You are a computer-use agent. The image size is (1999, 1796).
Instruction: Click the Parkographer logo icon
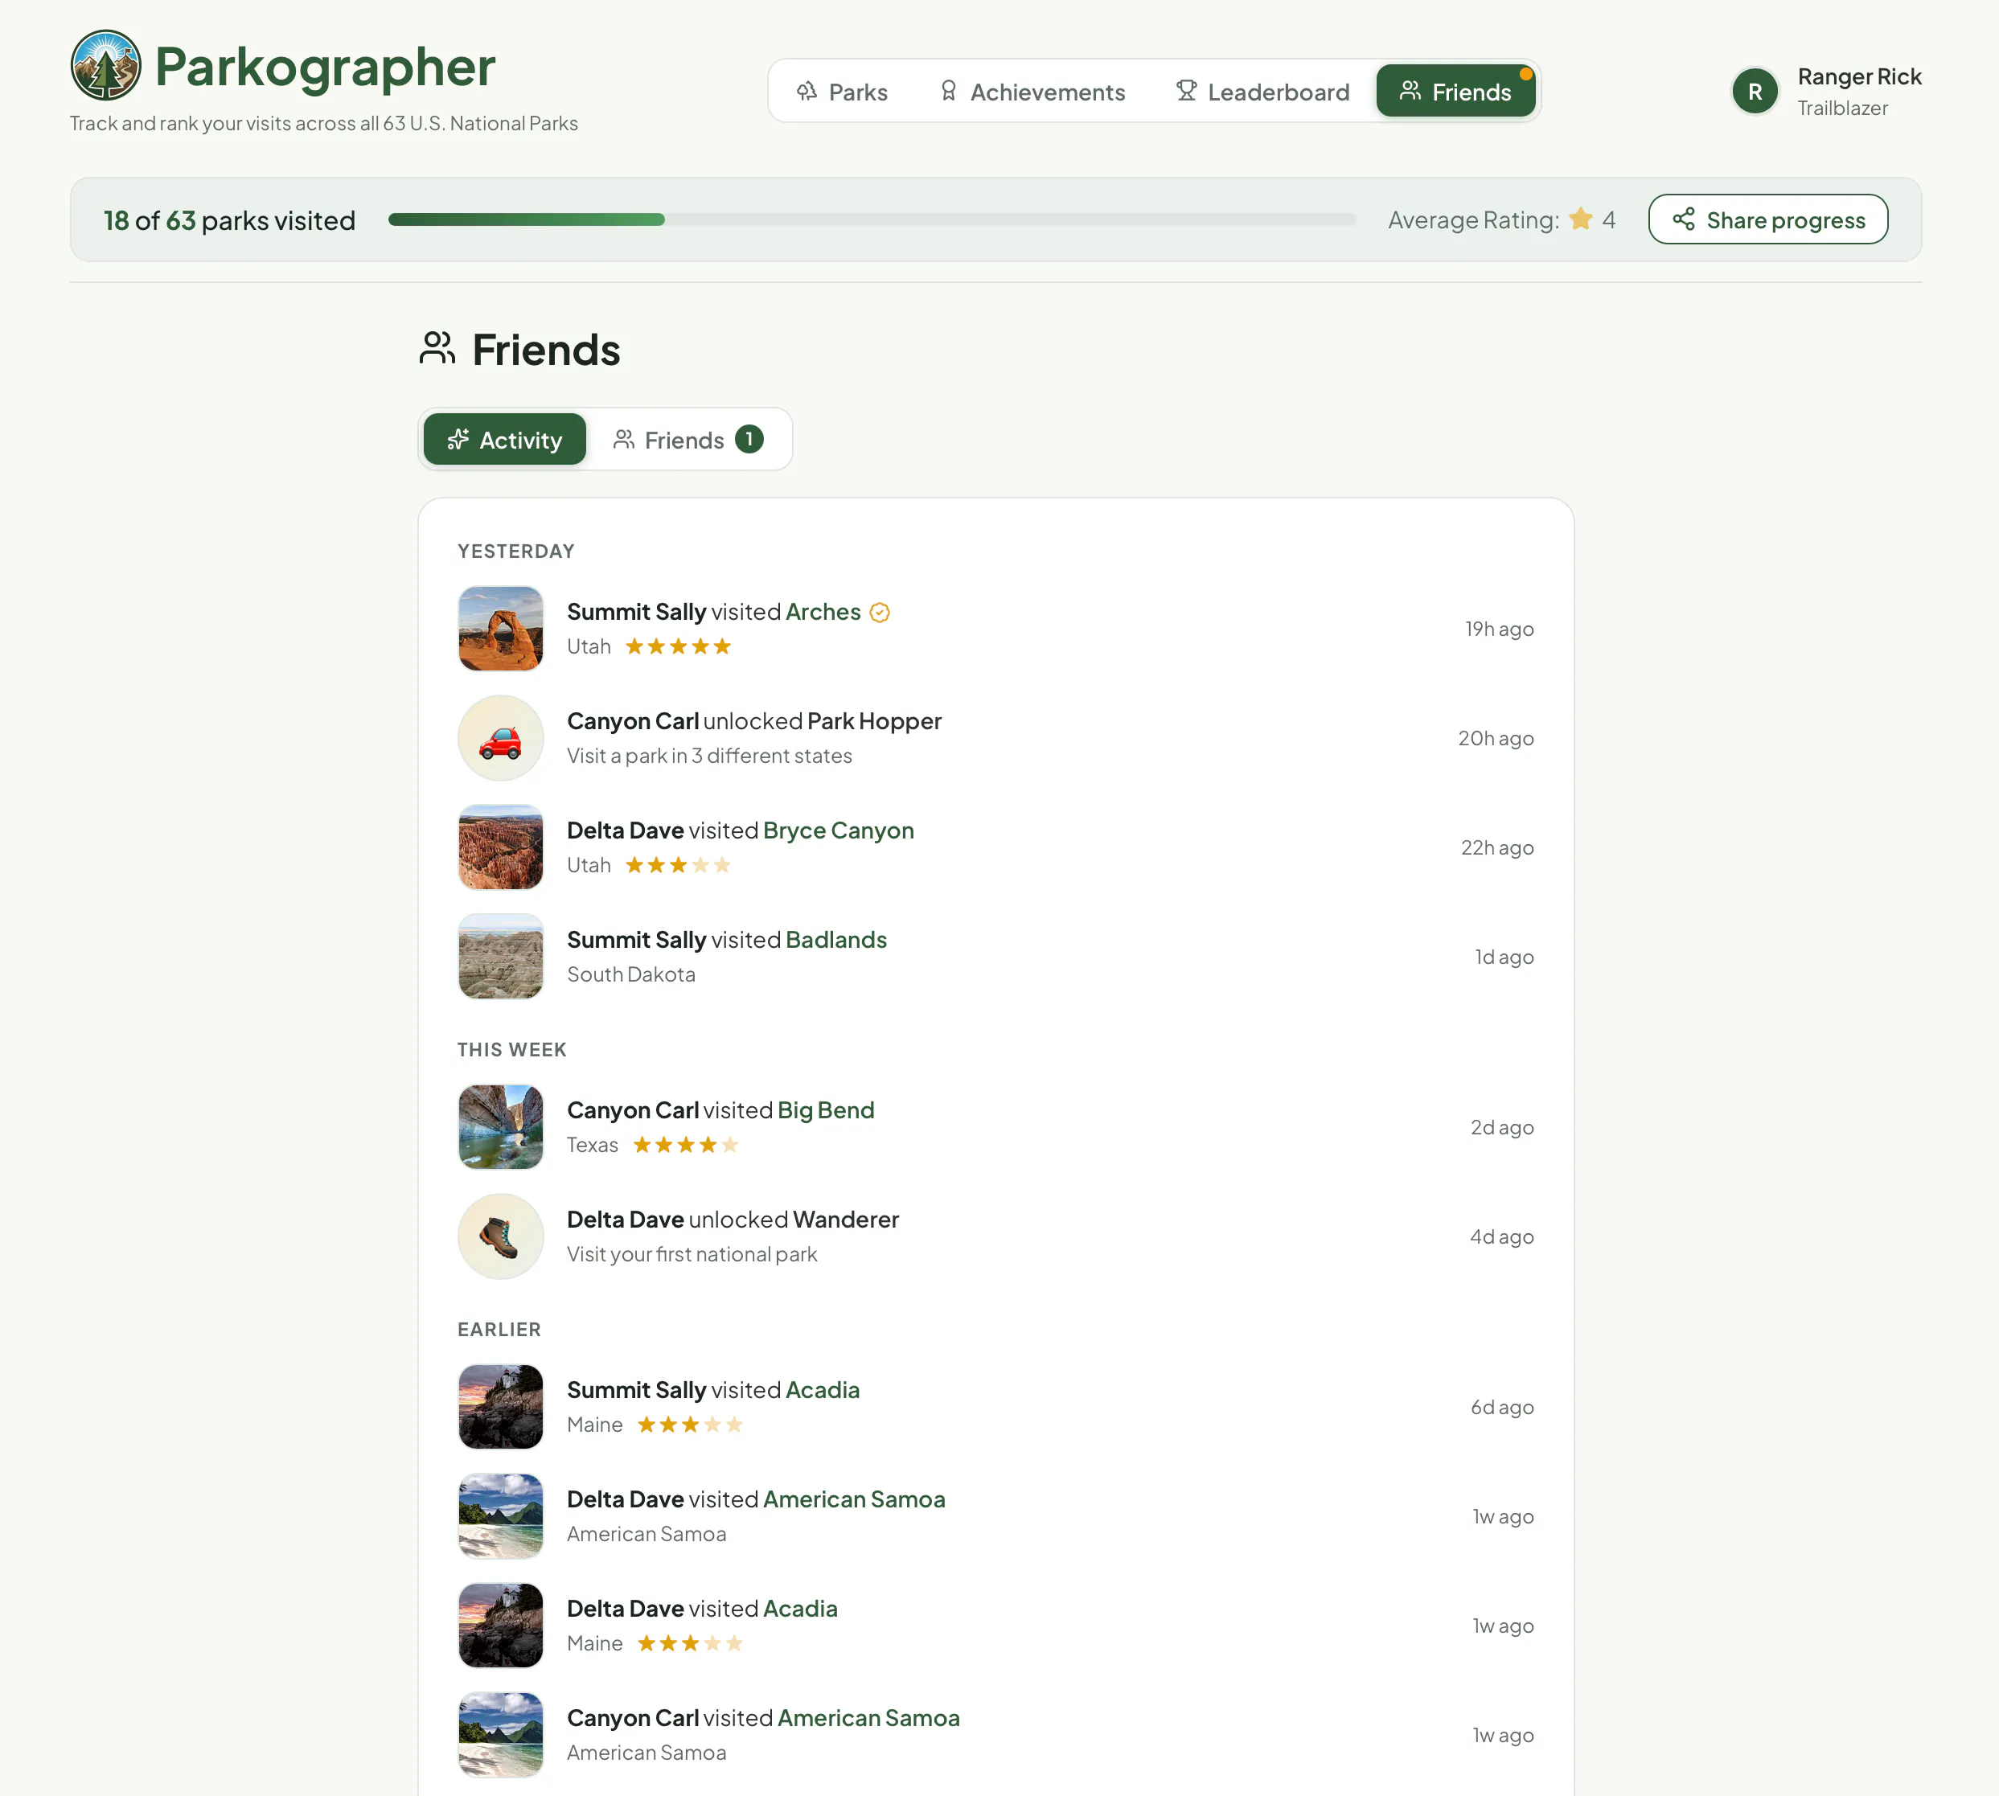click(105, 65)
